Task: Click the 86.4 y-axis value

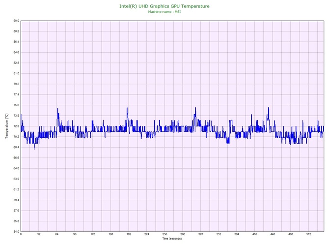Action: (x=16, y=42)
